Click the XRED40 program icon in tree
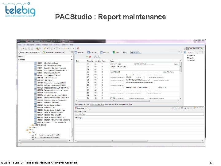 pos(36,110)
